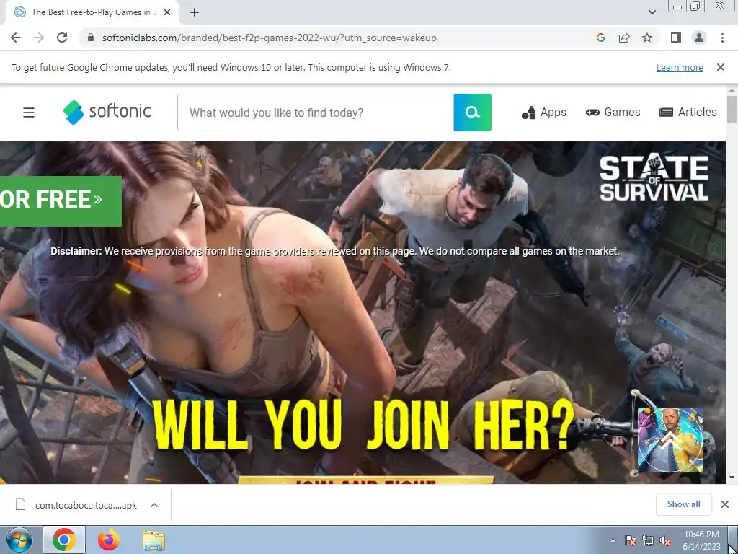Screen dimensions: 738x554
Task: Open the Articles section
Action: pos(688,112)
